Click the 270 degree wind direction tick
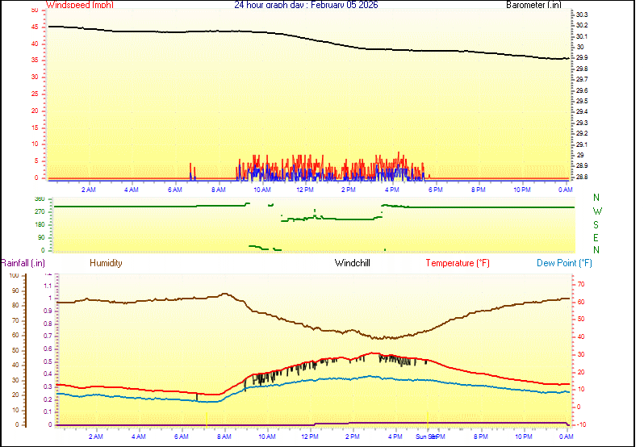The image size is (644, 447). coord(40,212)
